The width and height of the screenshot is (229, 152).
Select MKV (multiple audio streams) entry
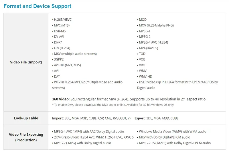pyautogui.click(x=75, y=54)
